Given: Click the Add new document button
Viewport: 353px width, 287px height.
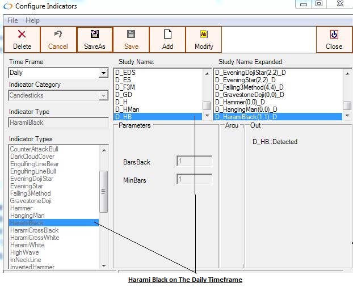Looking at the screenshot, I should point(167,40).
